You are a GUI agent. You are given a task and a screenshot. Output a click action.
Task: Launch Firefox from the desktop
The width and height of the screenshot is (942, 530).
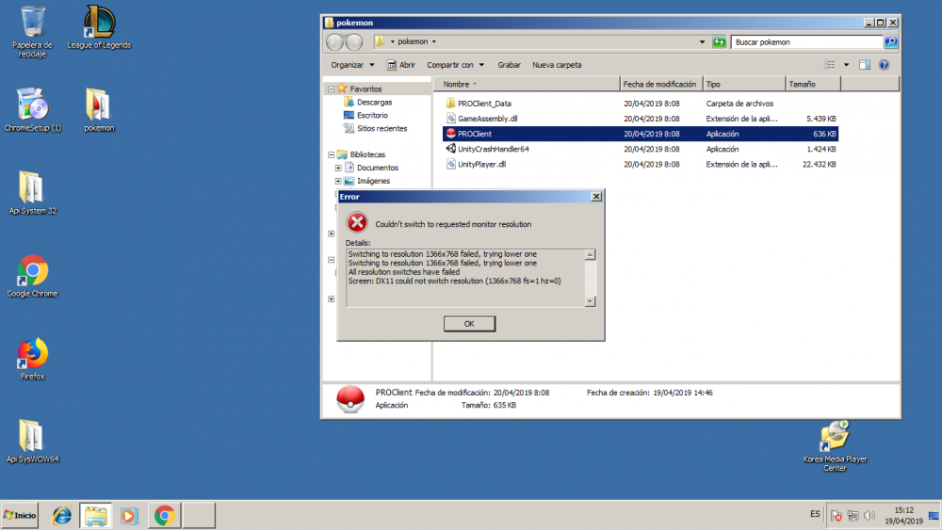point(32,354)
